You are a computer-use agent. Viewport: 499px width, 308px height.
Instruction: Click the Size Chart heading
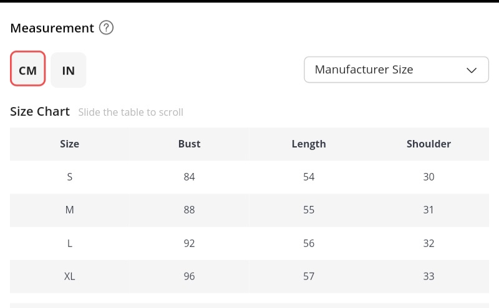click(40, 112)
